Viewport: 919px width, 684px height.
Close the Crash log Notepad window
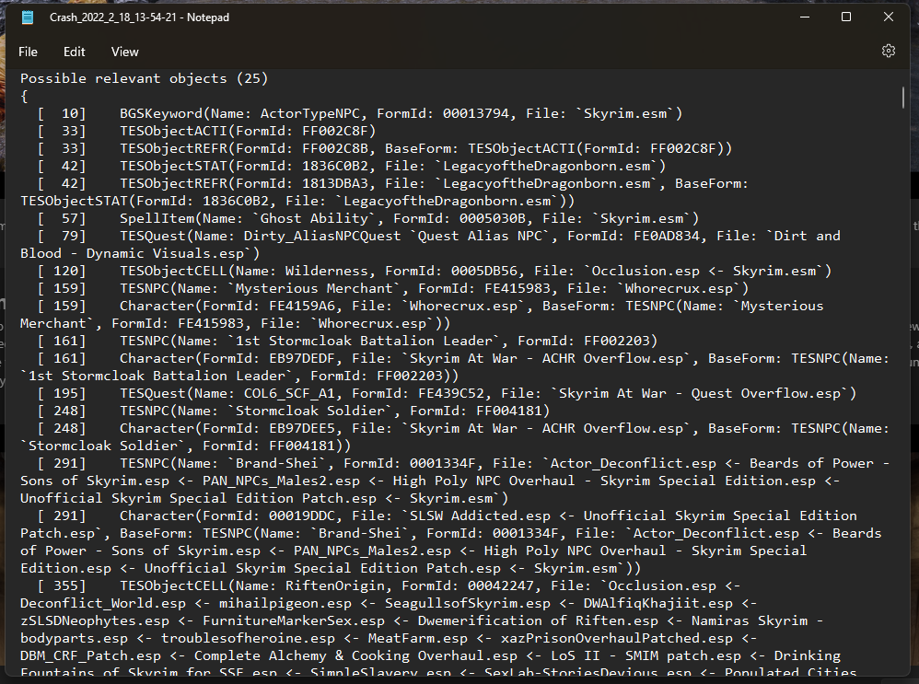point(888,17)
